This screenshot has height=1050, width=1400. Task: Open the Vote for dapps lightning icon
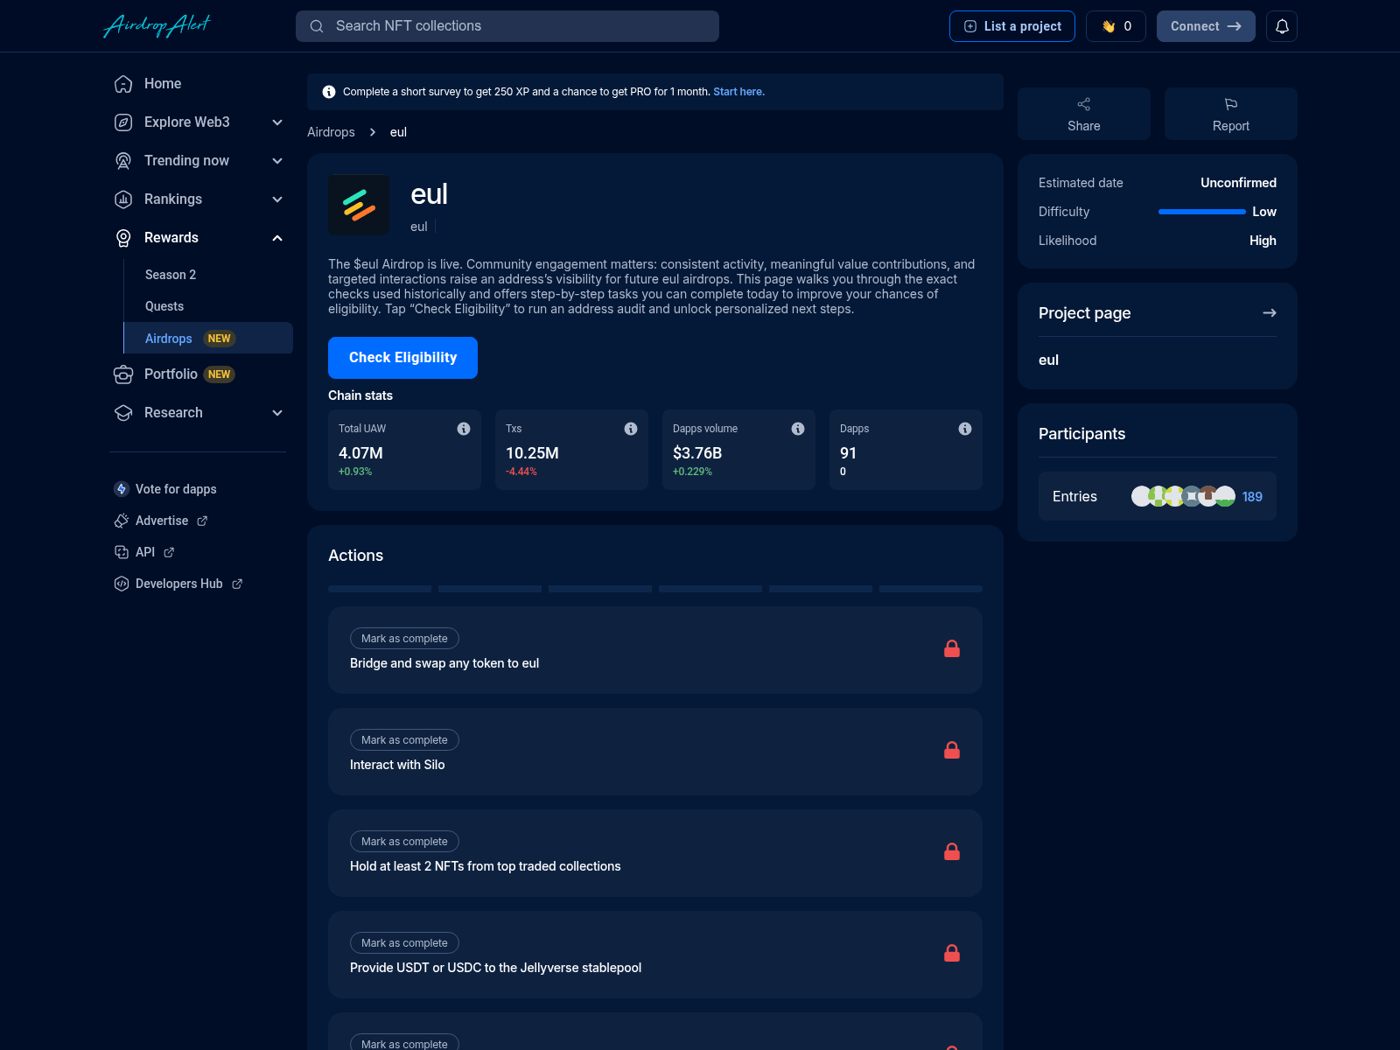(x=121, y=489)
